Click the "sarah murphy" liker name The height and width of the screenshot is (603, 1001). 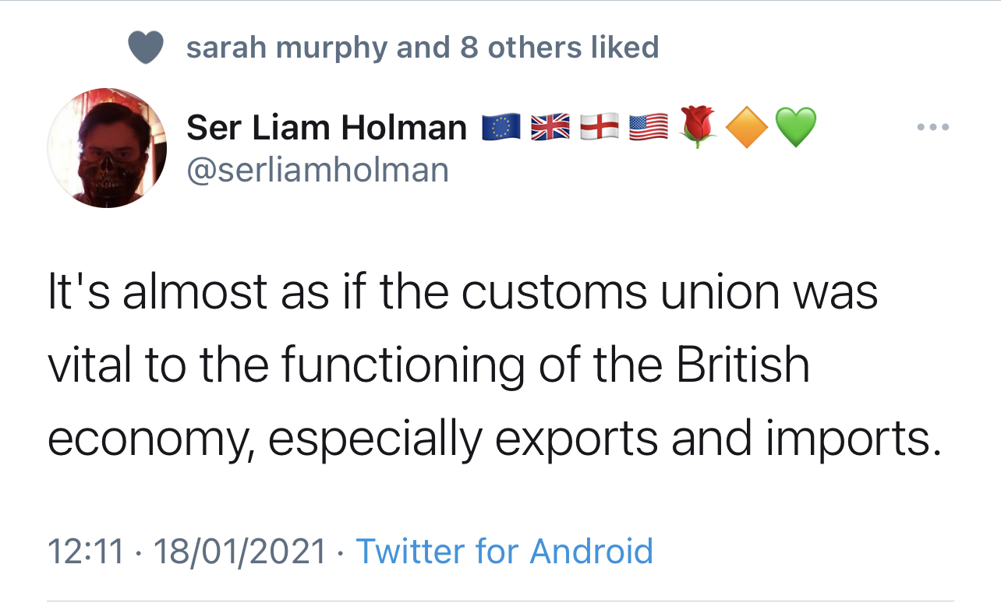[x=287, y=48]
